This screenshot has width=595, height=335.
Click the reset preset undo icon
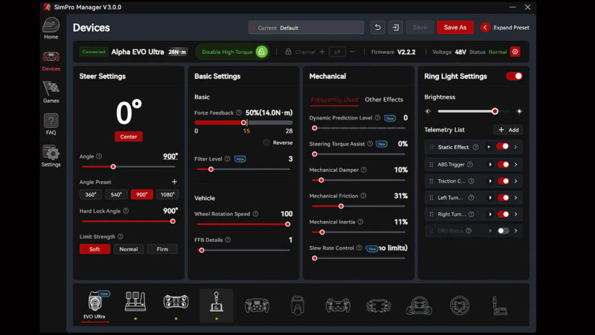click(378, 27)
